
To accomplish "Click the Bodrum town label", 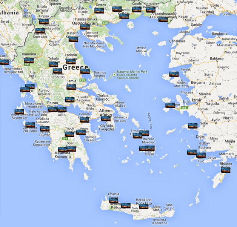I will click(204, 147).
